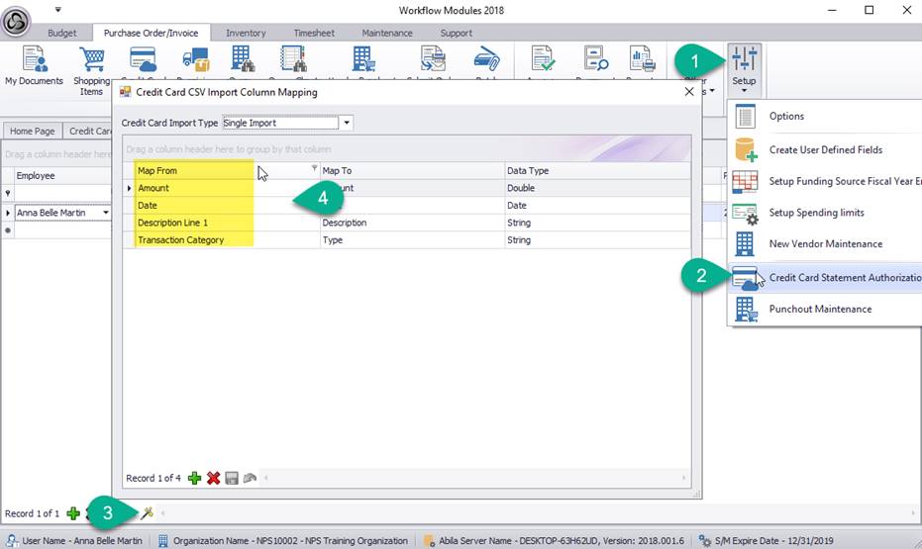922x549 pixels.
Task: Sort by the Data Type column header
Action: pos(594,171)
